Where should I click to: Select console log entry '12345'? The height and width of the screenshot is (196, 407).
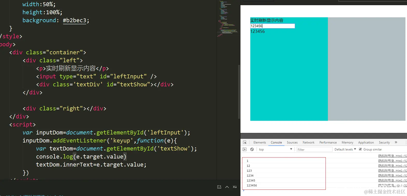(x=251, y=180)
